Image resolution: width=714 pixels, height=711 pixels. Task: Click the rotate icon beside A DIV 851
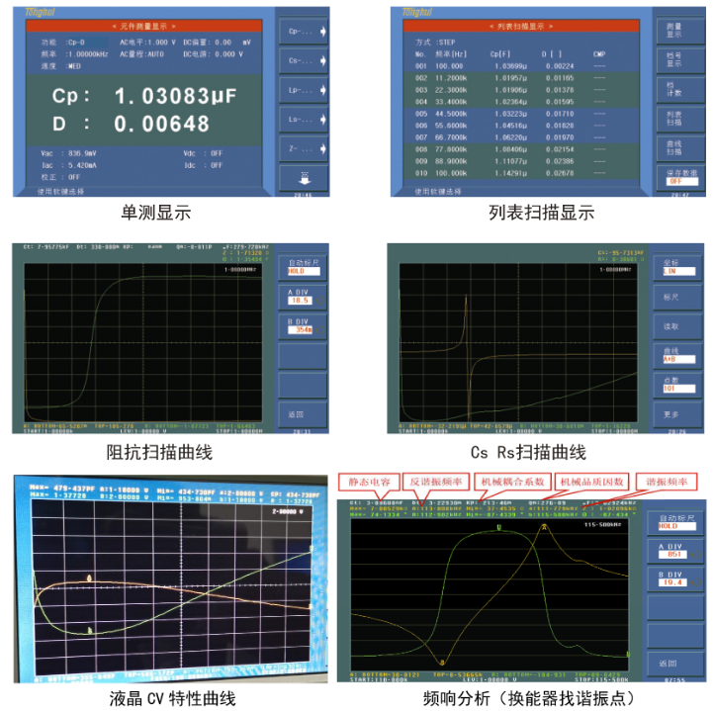tap(696, 555)
